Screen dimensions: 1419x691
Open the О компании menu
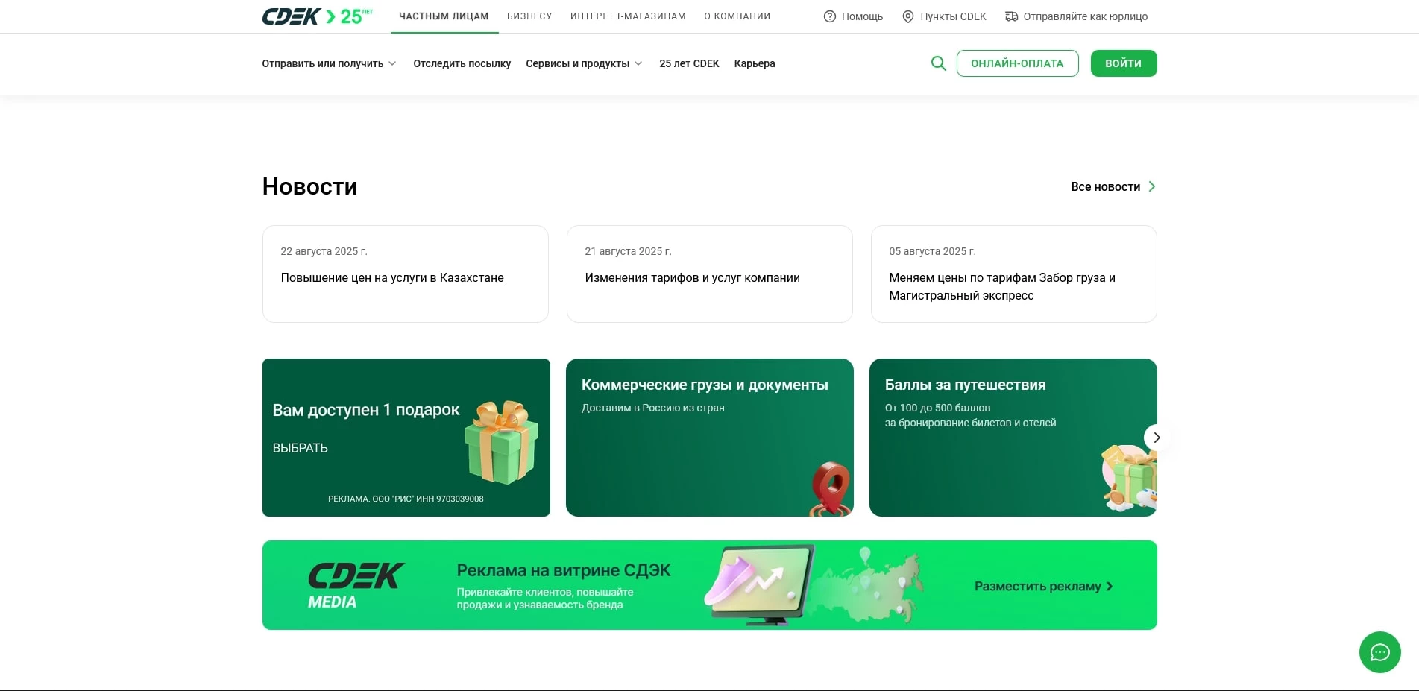737,16
